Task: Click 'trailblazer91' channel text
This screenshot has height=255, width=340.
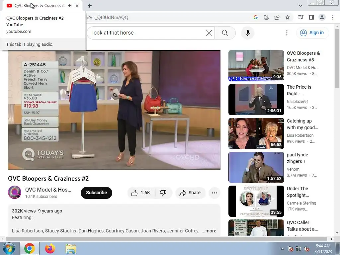Action: pos(297,102)
